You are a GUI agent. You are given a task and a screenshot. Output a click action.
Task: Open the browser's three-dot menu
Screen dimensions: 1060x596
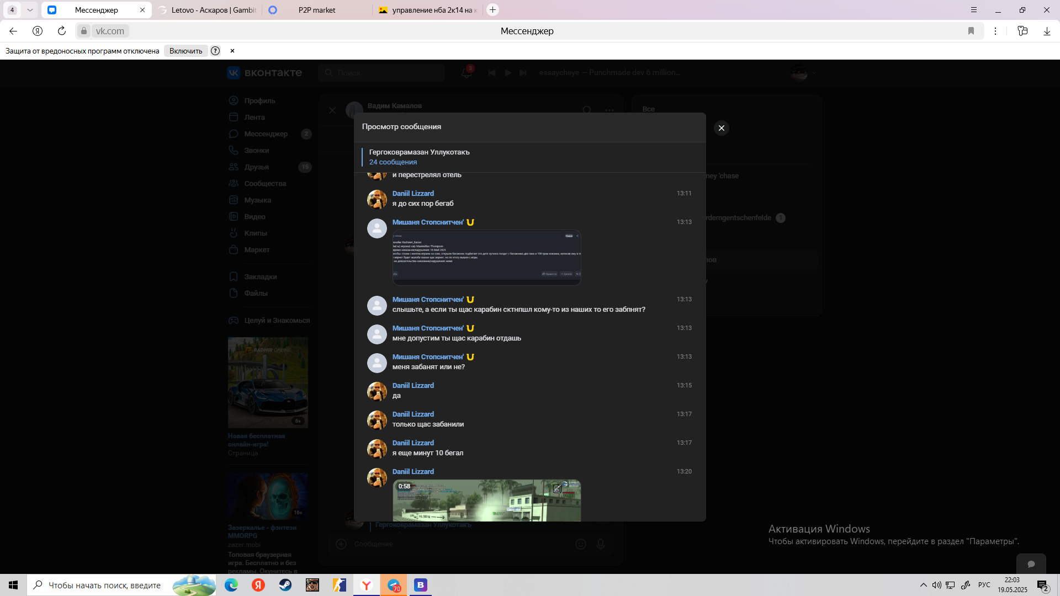(x=995, y=31)
